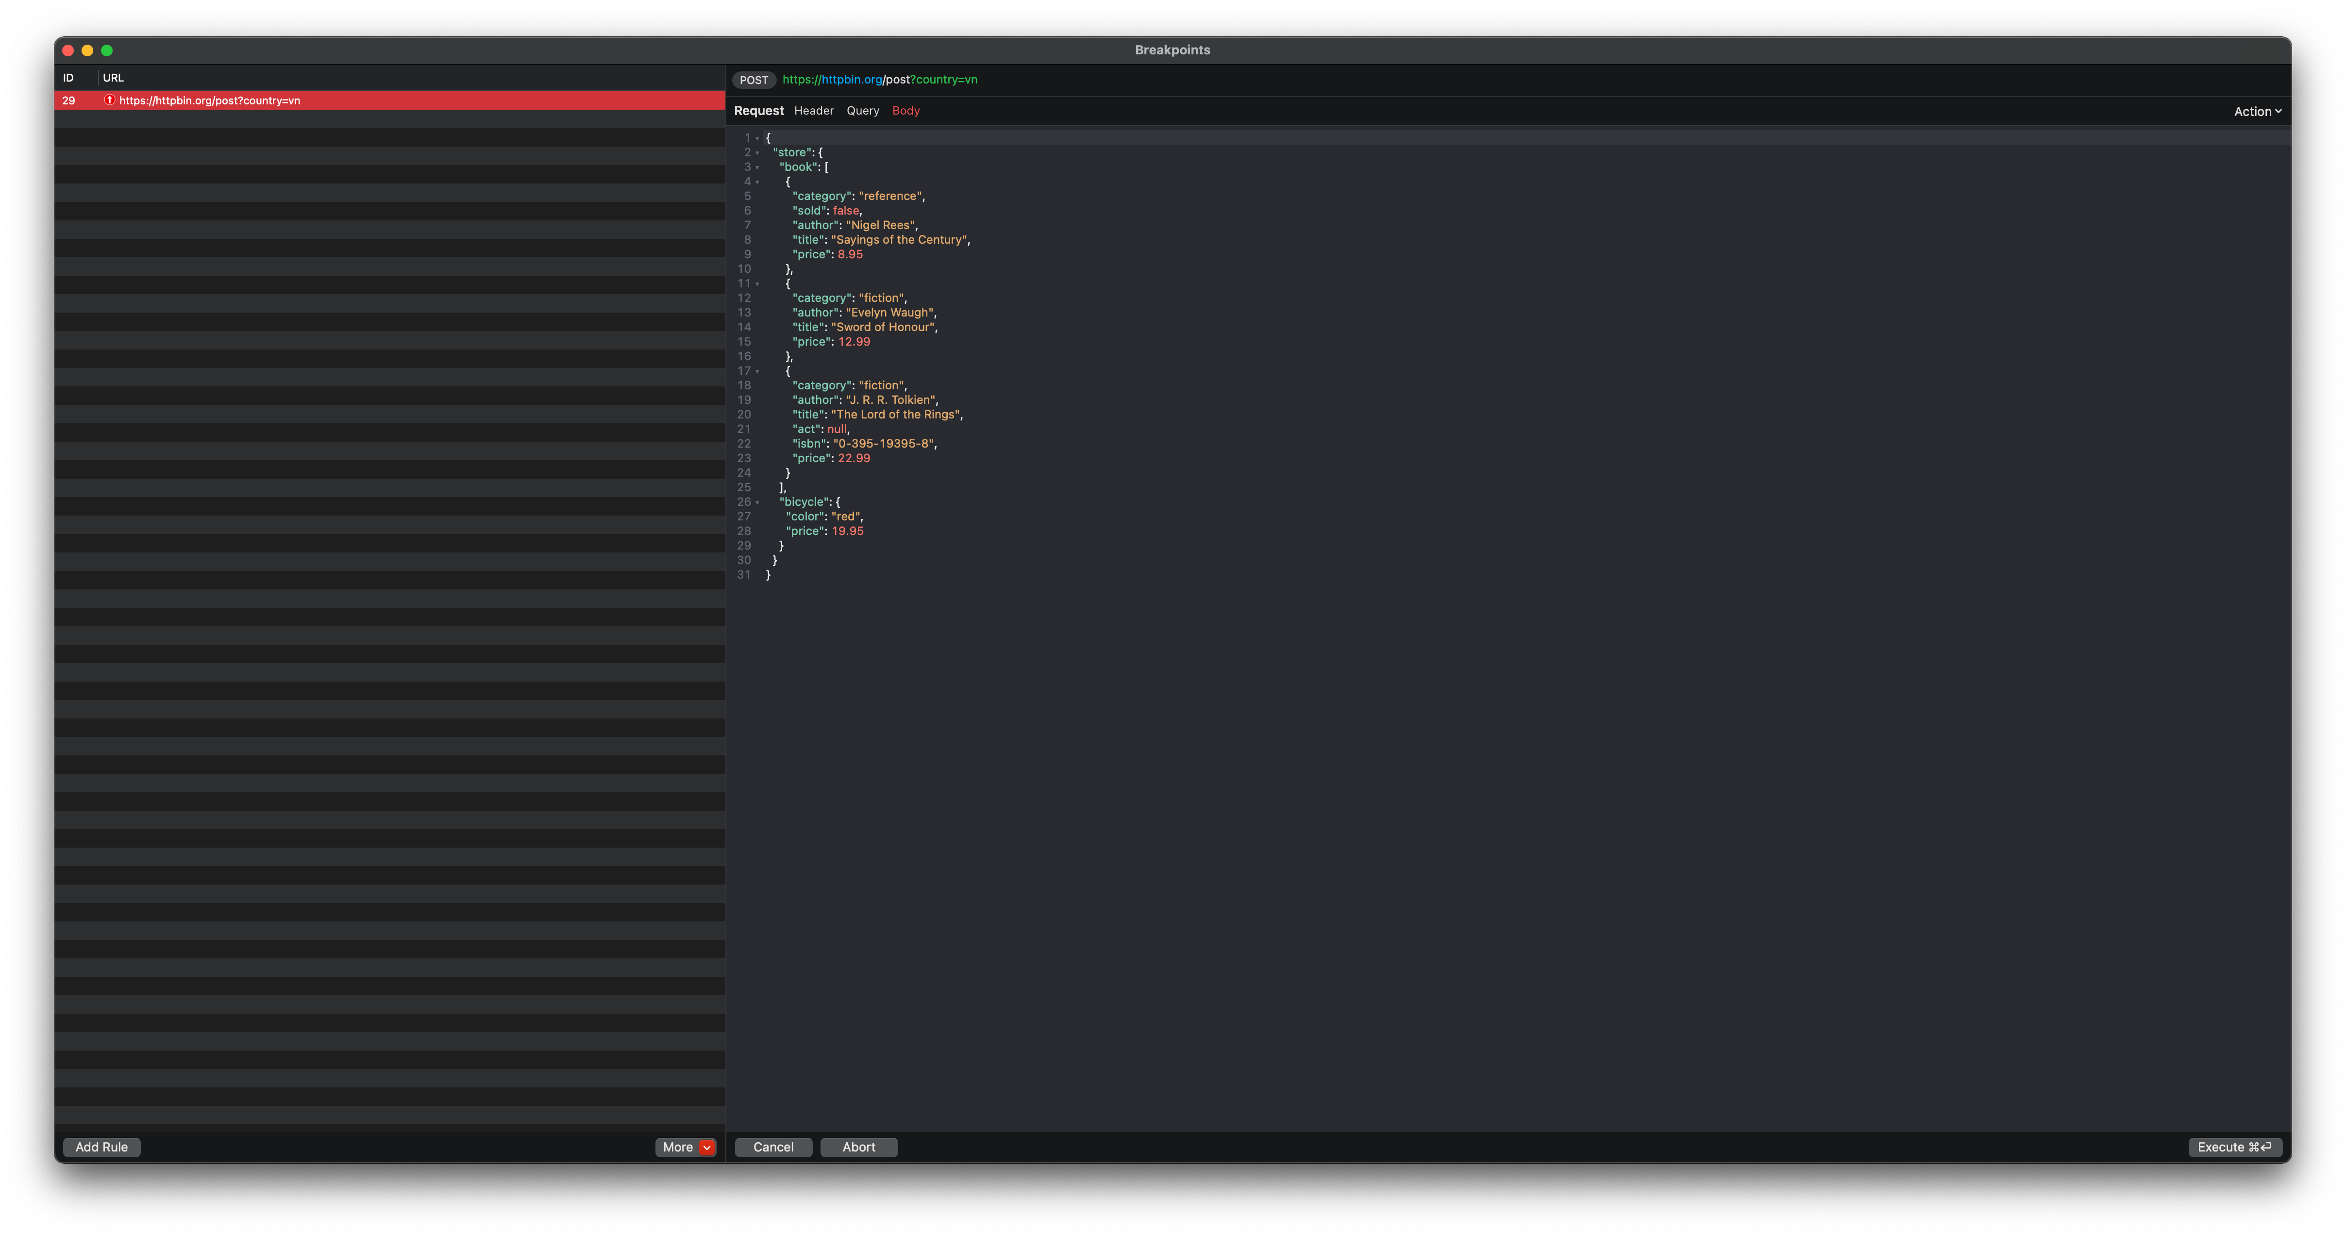Abort the intercepted request
Viewport: 2346px width, 1235px height.
[858, 1147]
